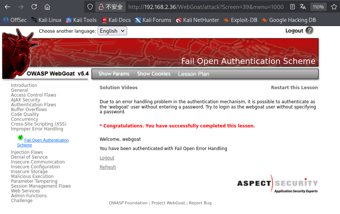Collapse Improper Error Handling category
The width and height of the screenshot is (340, 214).
coord(37,129)
